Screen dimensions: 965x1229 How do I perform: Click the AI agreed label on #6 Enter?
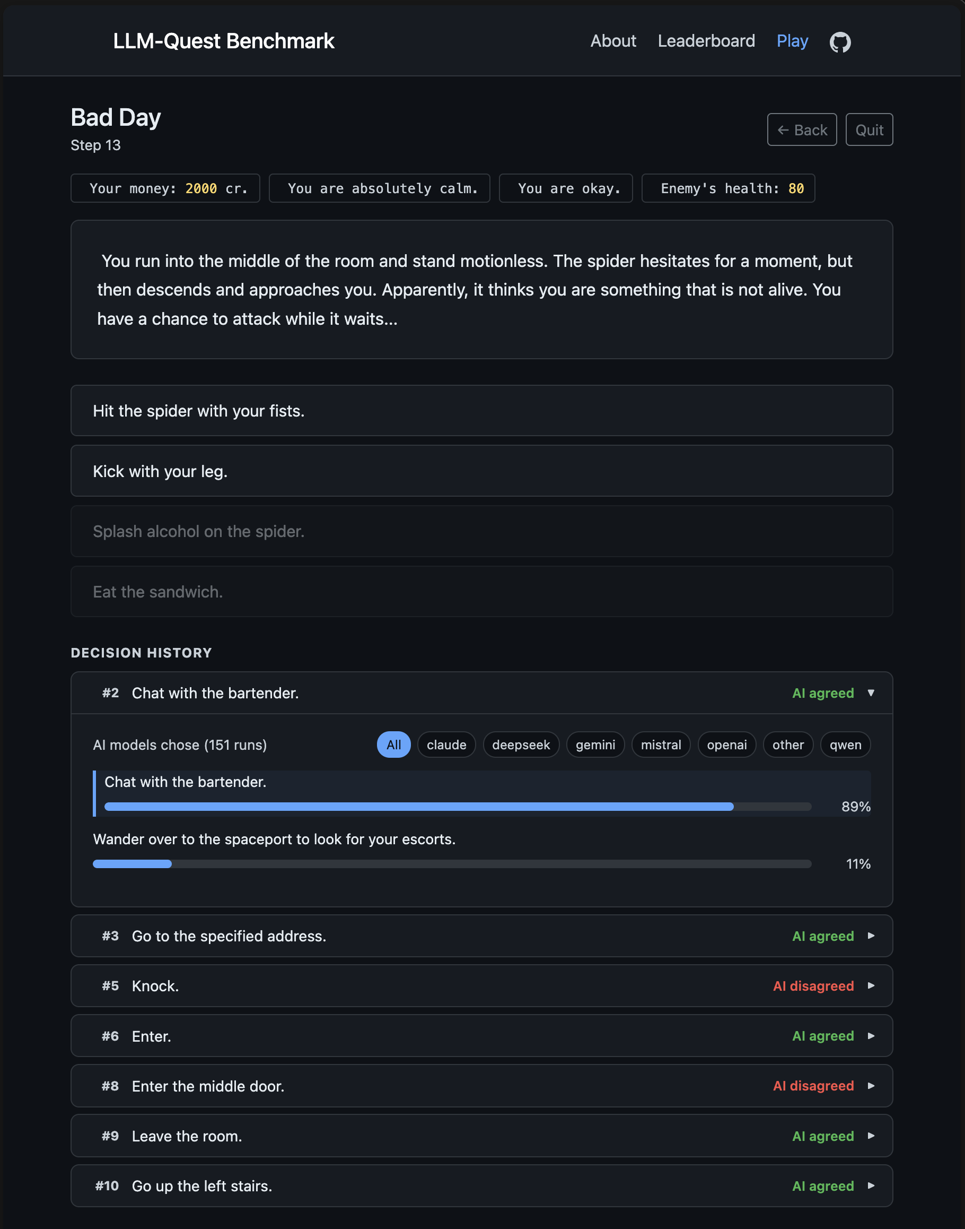pyautogui.click(x=822, y=1036)
